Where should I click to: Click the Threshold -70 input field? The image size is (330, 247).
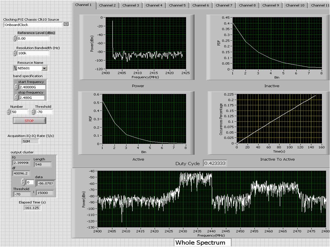(x=44, y=112)
